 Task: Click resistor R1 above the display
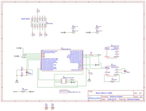click(38, 11)
